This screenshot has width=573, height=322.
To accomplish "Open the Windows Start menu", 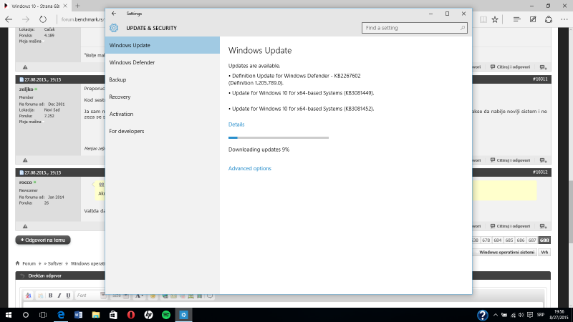I will [x=9, y=315].
